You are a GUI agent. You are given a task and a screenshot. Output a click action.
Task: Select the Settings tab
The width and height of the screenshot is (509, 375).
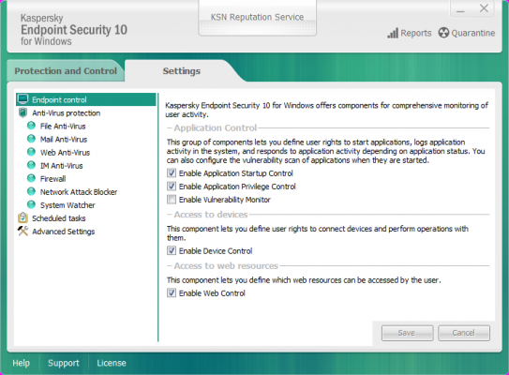click(182, 70)
